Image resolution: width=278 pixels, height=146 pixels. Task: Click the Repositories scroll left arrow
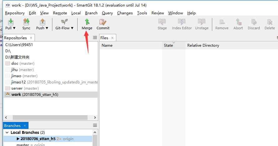pos(6,117)
